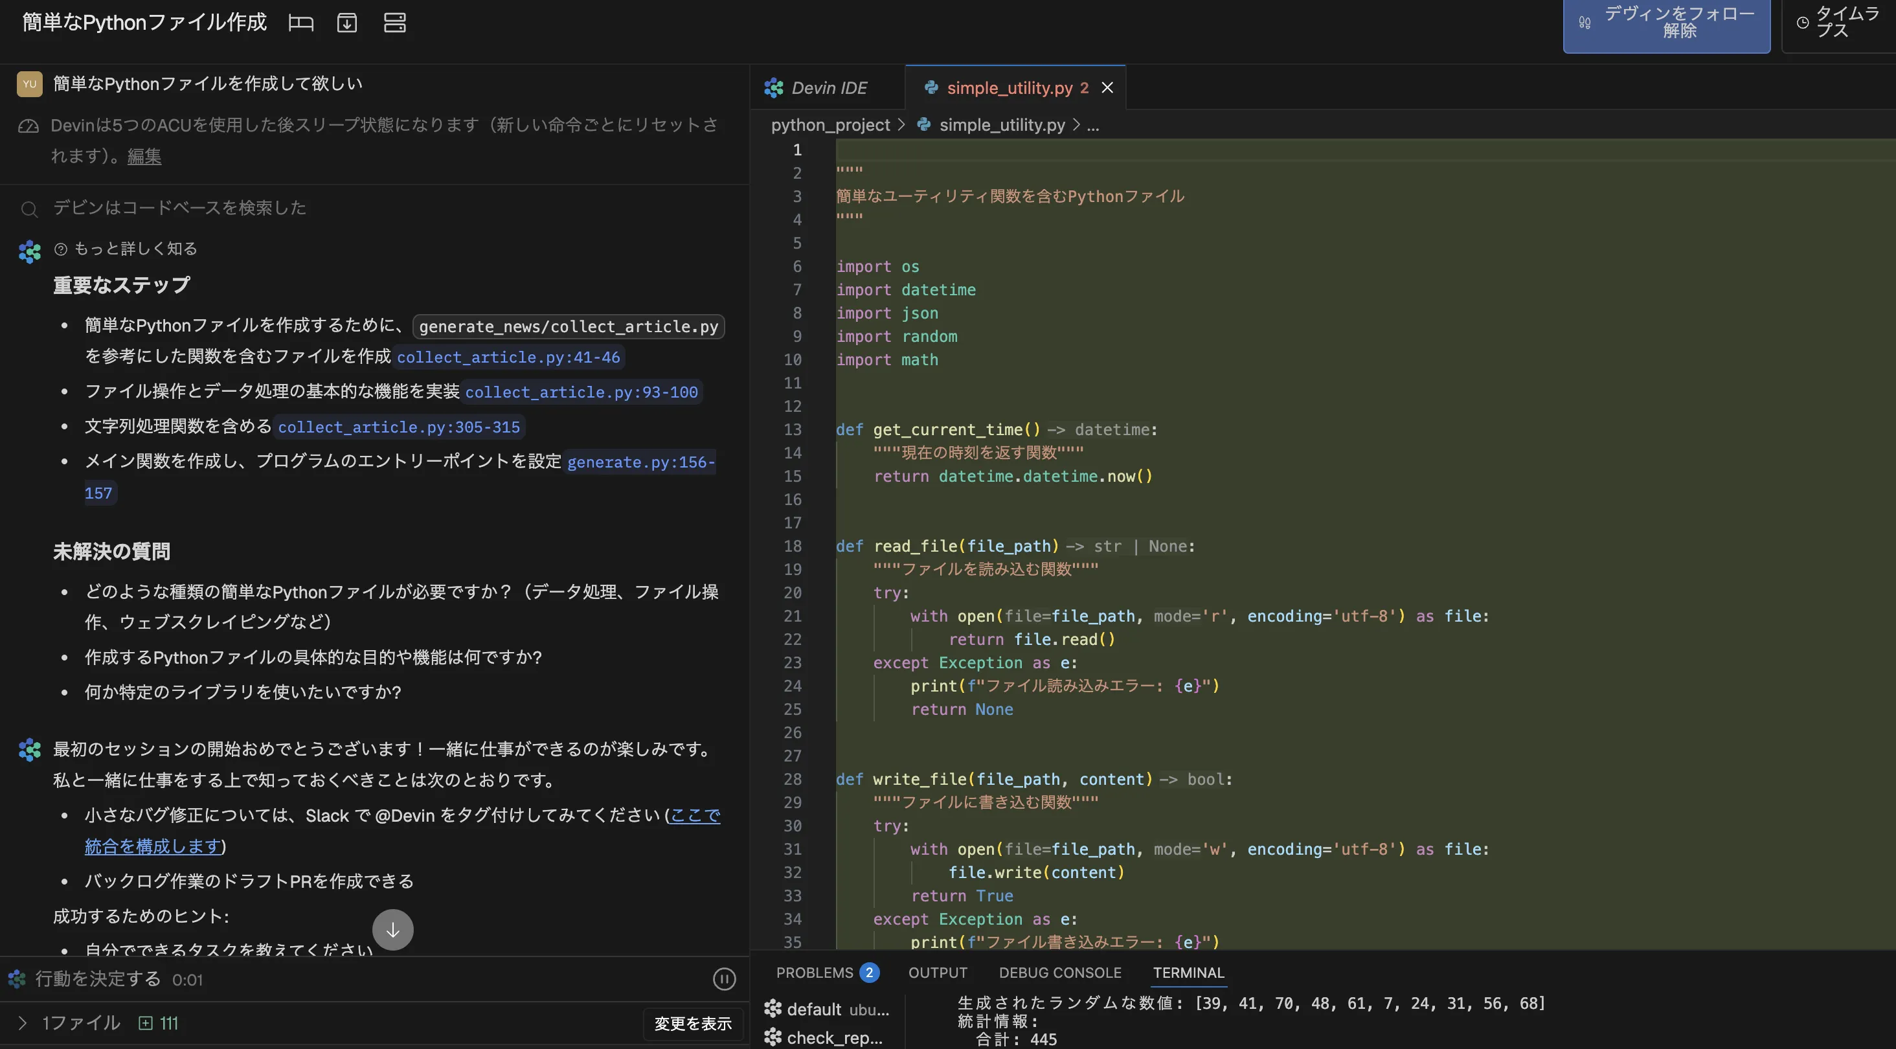Click the Devin logo beside 重要なステップ message
The image size is (1896, 1049).
pyautogui.click(x=29, y=252)
